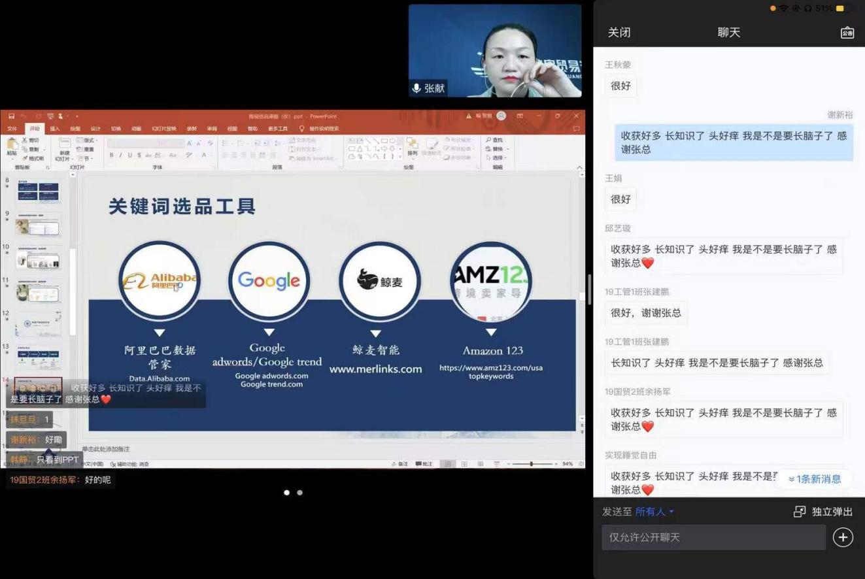Click the Google logo circle on slide
Viewport: 865px width, 579px height.
(269, 282)
